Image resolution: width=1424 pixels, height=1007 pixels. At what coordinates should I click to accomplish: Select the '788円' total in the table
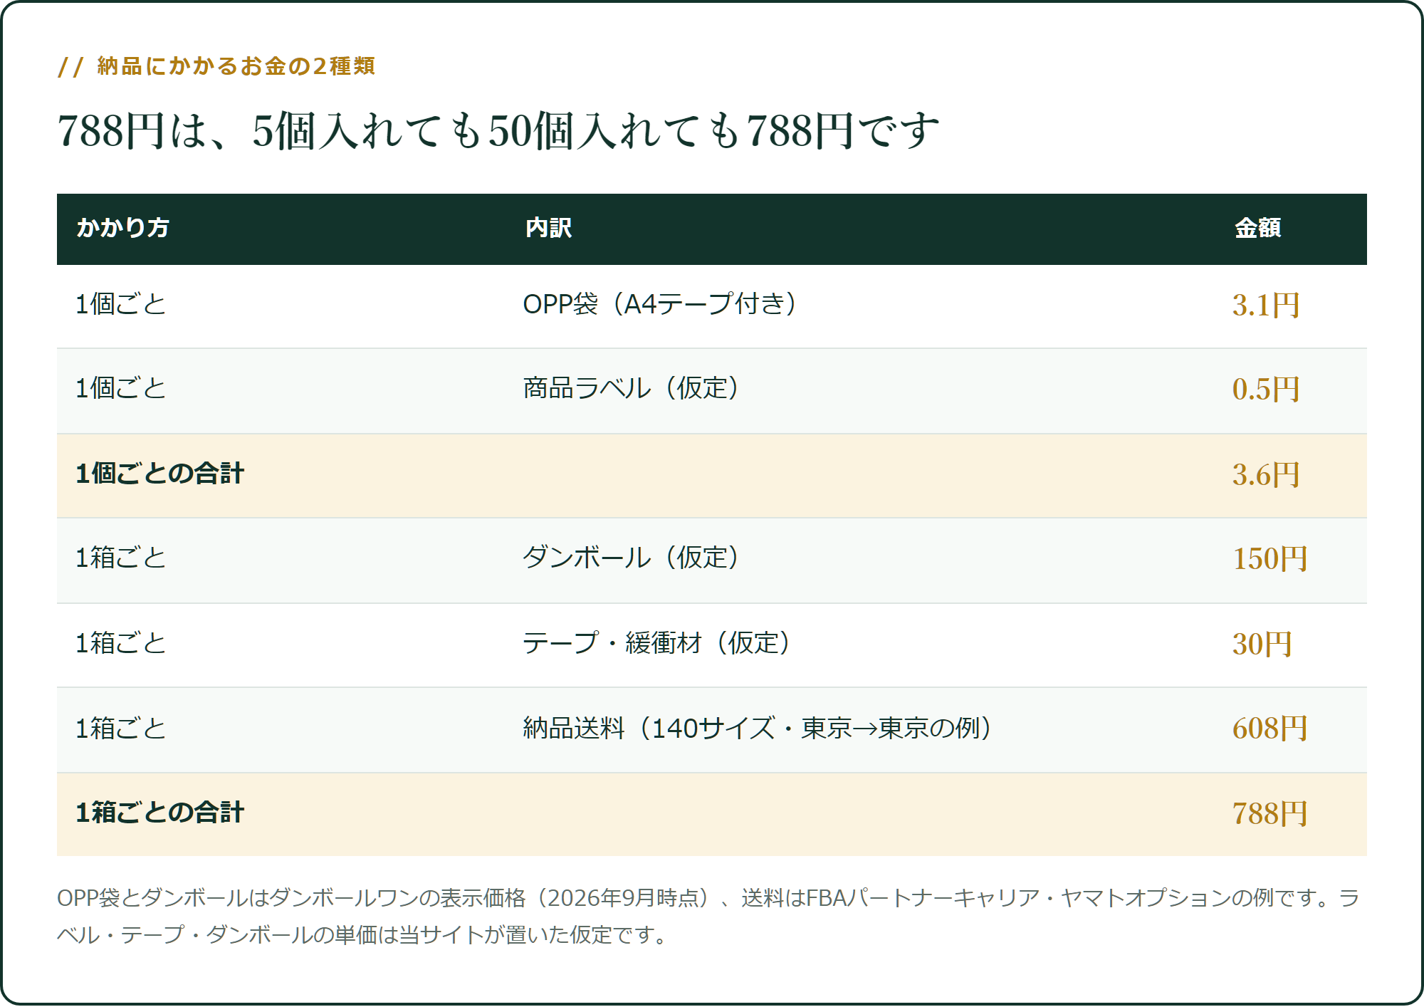coord(1270,814)
